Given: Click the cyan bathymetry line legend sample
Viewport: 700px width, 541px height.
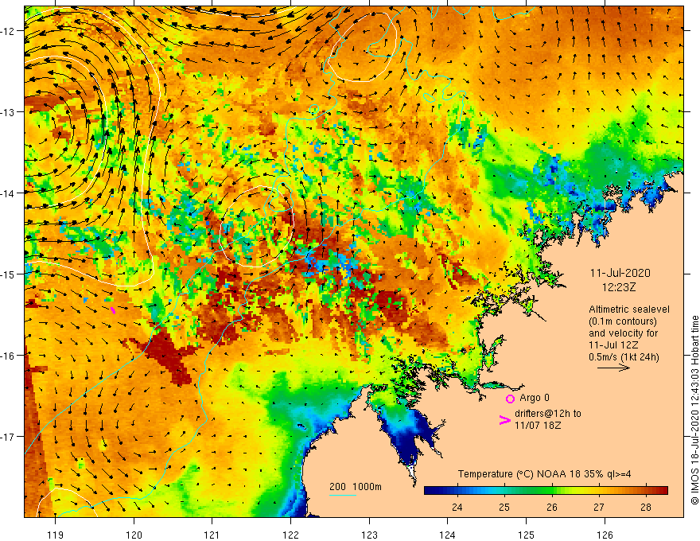Looking at the screenshot, I should [342, 495].
